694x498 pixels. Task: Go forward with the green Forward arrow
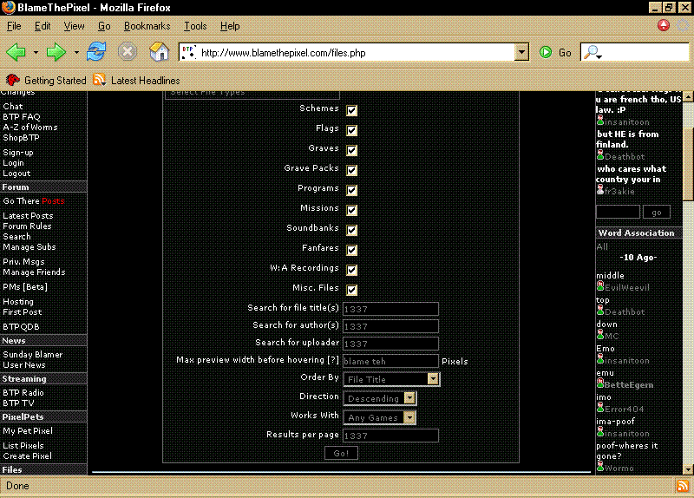click(56, 52)
